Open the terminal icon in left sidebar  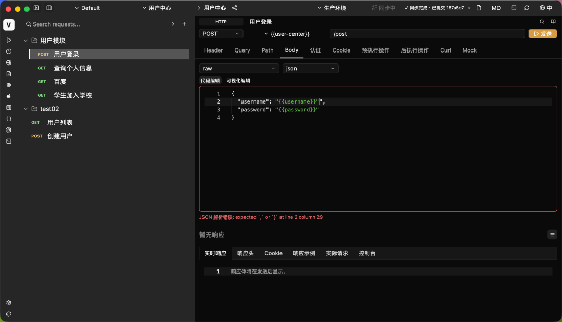click(x=9, y=141)
